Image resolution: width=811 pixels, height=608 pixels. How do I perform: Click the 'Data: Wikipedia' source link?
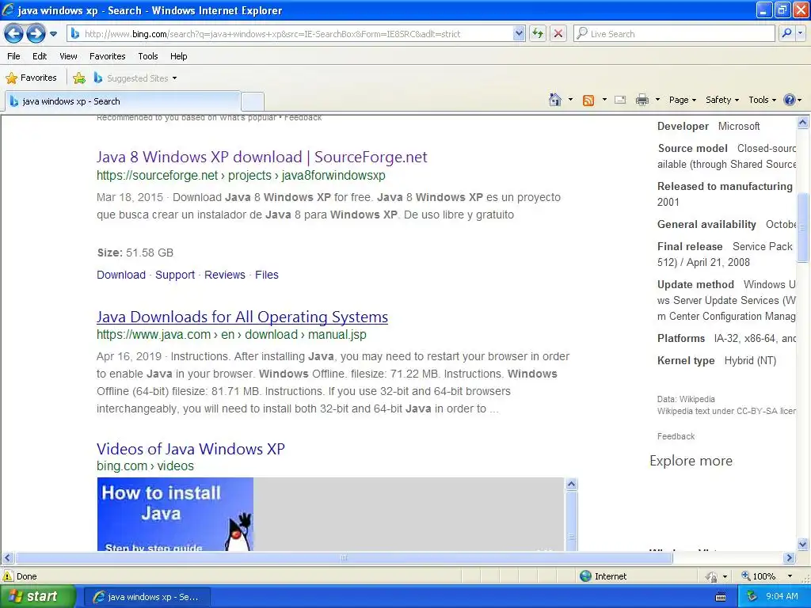point(686,399)
